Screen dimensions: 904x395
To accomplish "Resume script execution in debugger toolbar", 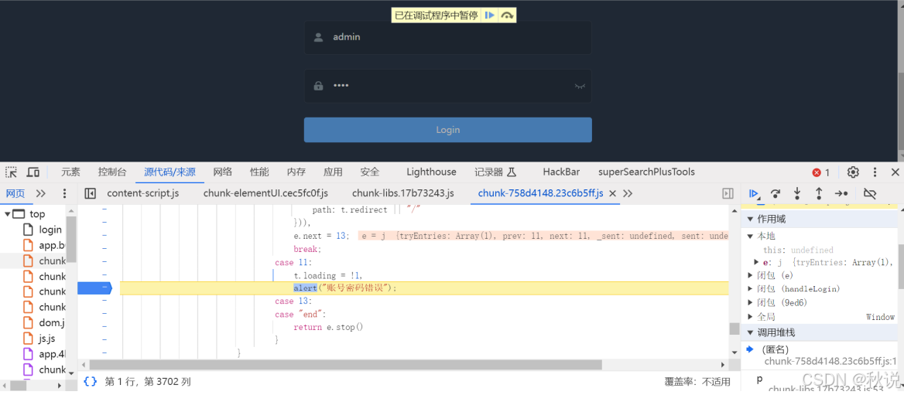I will [754, 193].
